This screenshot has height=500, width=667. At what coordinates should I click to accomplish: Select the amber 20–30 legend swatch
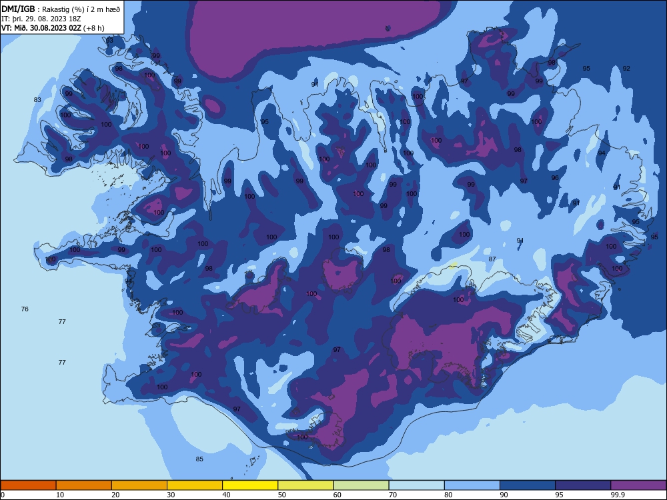(x=139, y=485)
